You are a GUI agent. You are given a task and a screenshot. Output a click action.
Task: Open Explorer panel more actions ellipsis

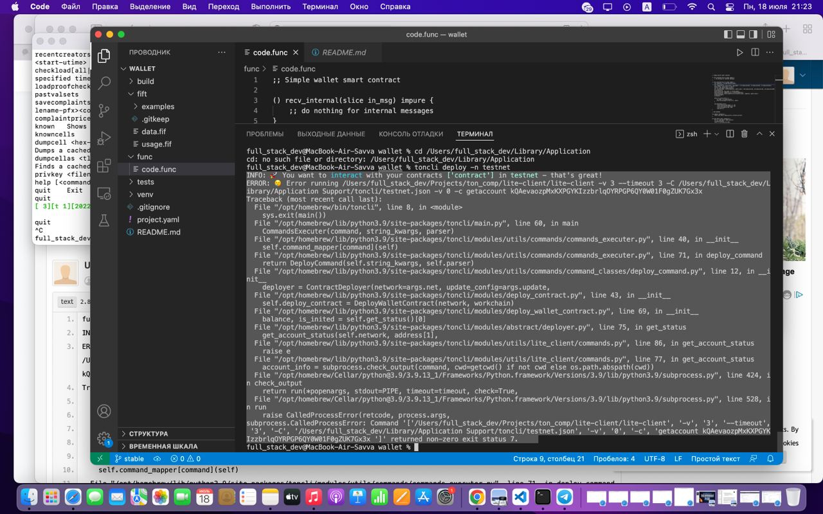[222, 53]
